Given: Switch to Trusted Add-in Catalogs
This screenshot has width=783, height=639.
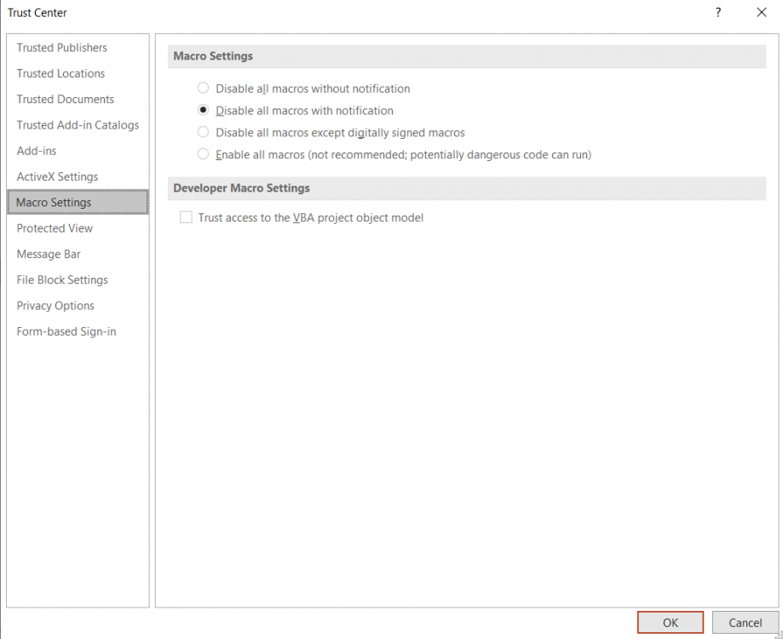Looking at the screenshot, I should coord(78,124).
